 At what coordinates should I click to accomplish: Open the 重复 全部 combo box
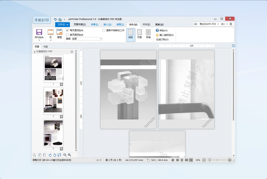87,39
